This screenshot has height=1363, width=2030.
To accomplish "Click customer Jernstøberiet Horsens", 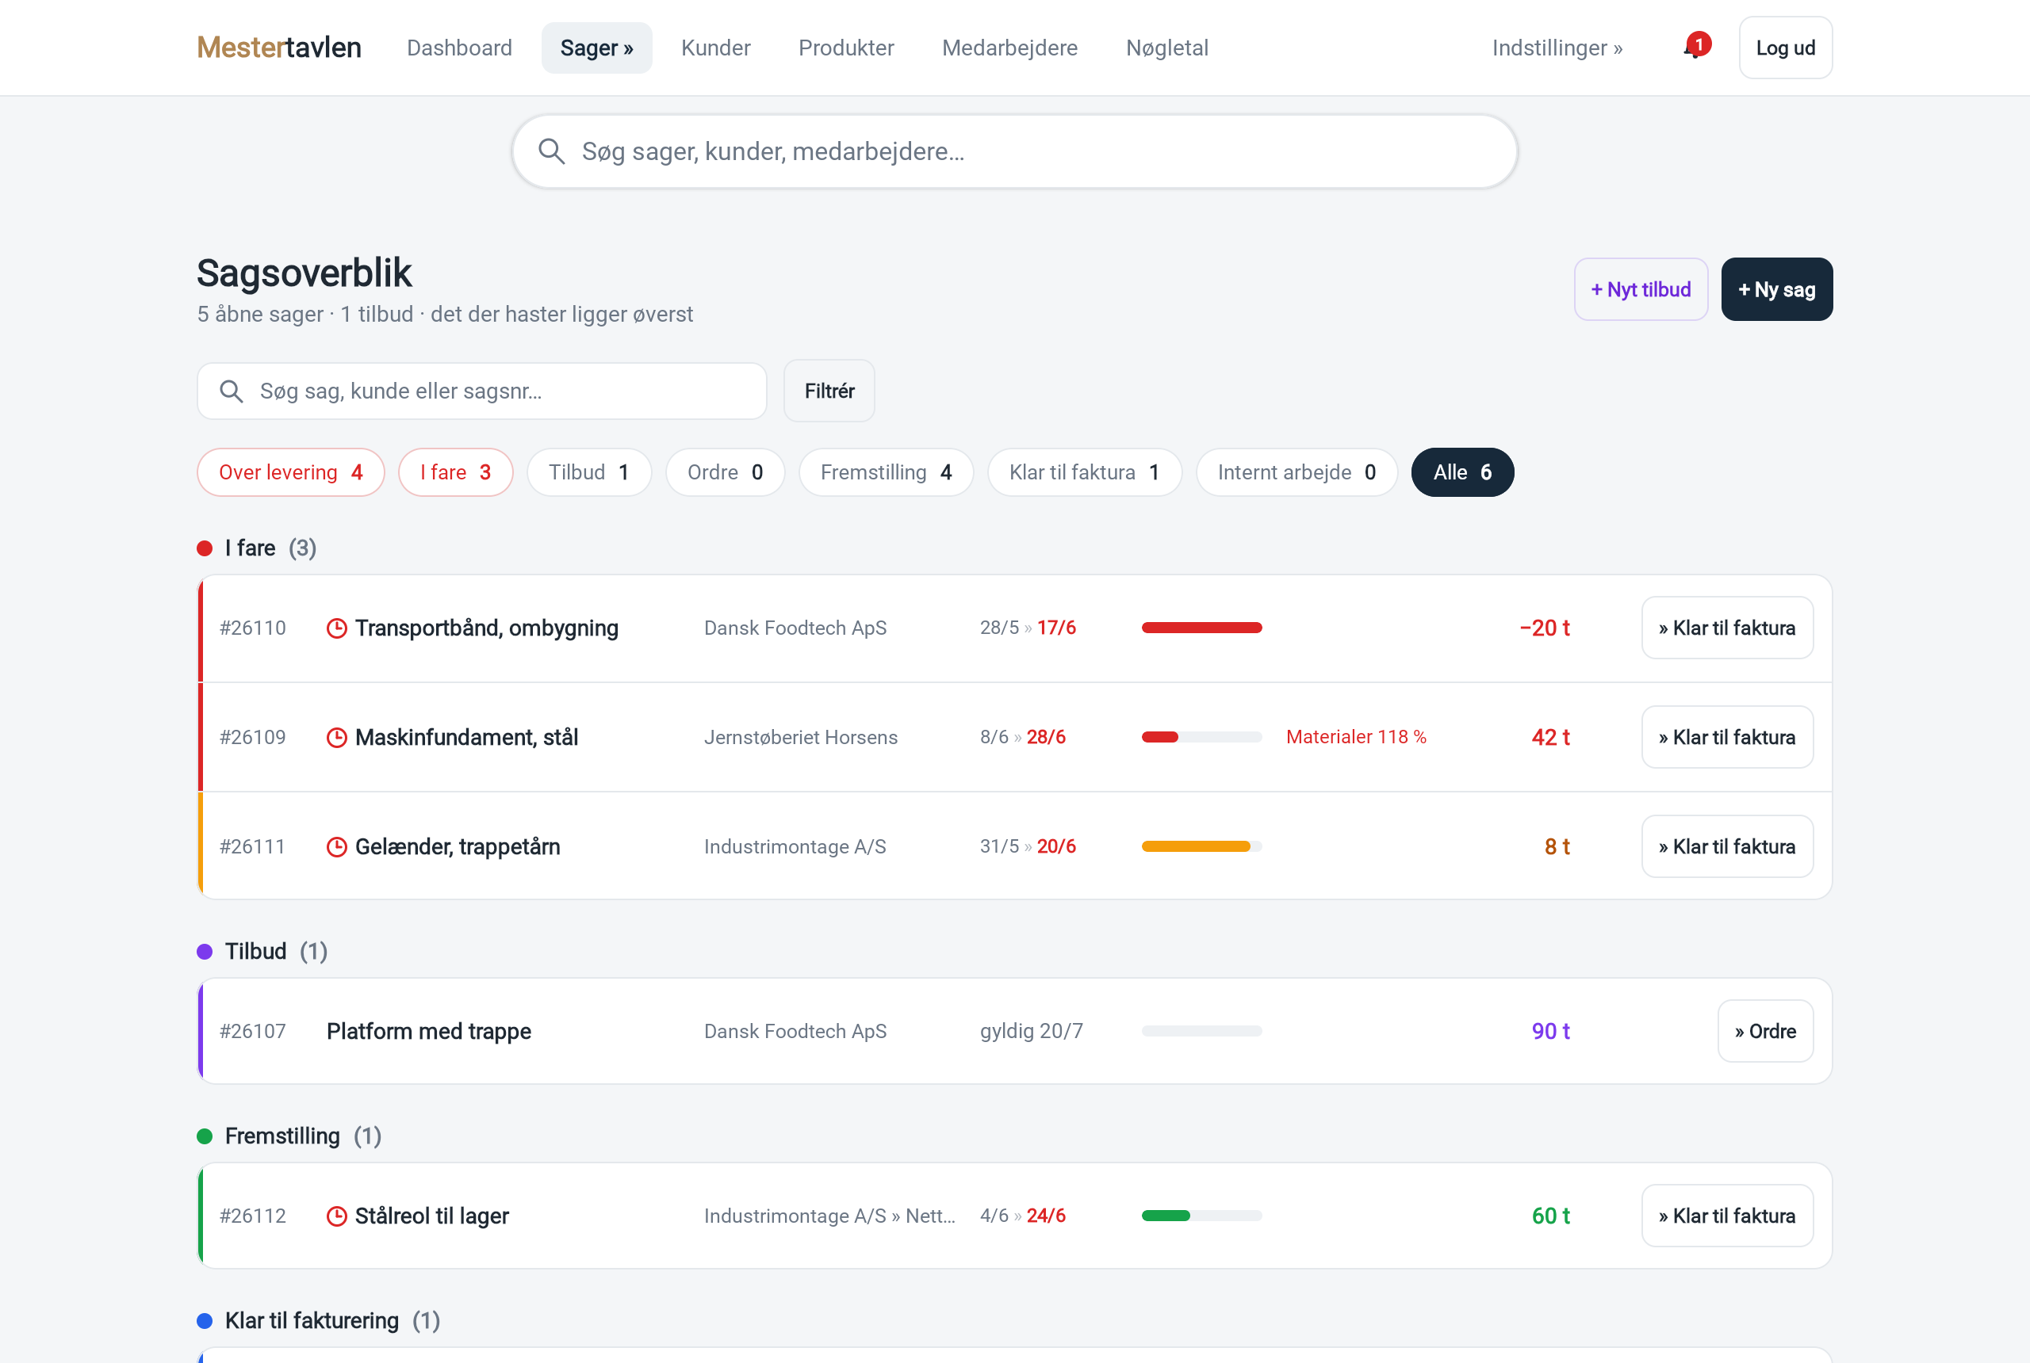I will click(x=801, y=737).
